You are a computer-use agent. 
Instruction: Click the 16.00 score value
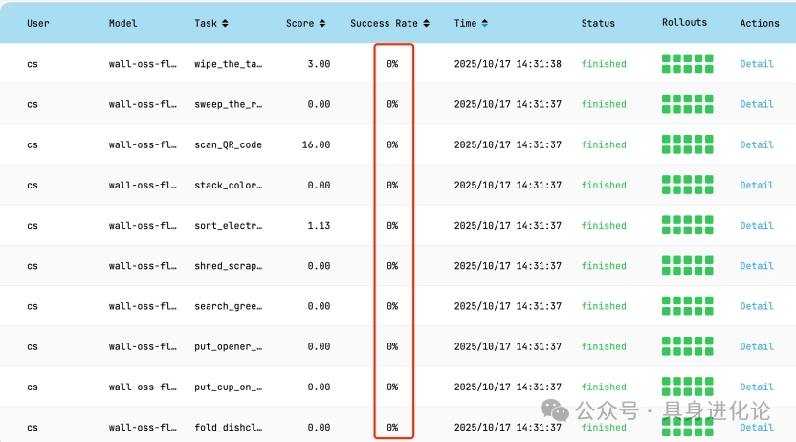tap(315, 144)
